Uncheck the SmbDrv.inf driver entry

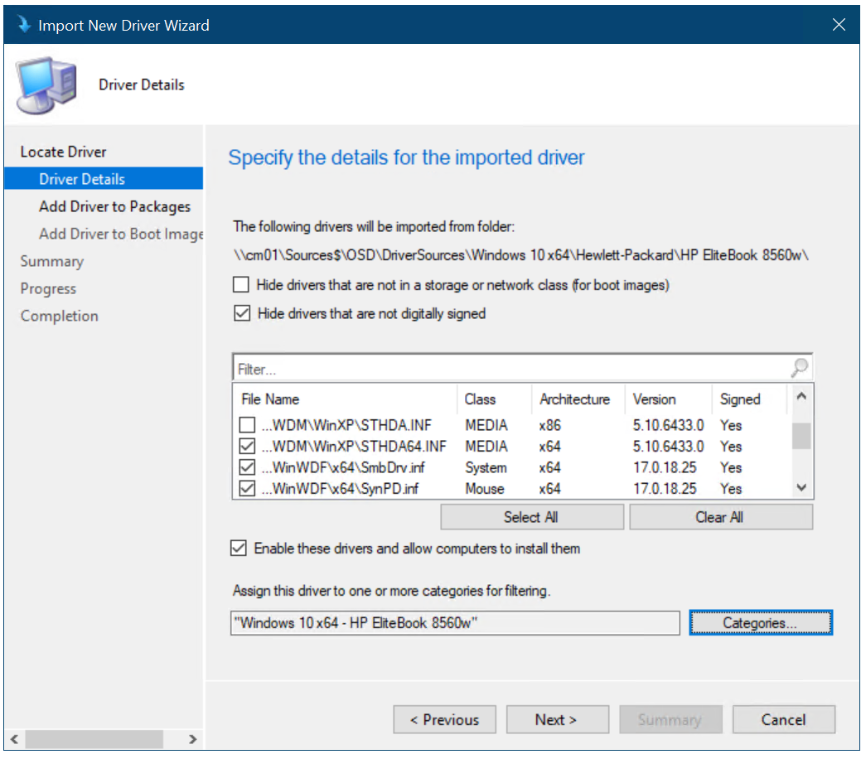(x=245, y=467)
